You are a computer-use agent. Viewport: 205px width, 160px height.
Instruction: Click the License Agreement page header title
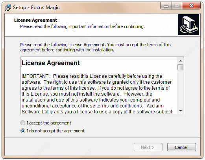coord(35,20)
